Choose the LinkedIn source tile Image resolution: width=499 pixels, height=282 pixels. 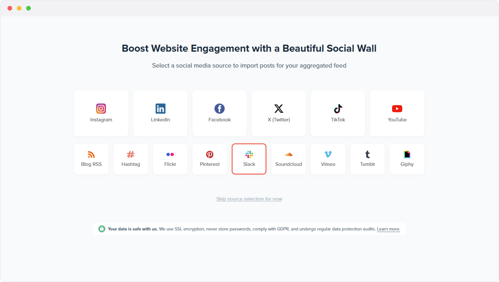pos(160,113)
